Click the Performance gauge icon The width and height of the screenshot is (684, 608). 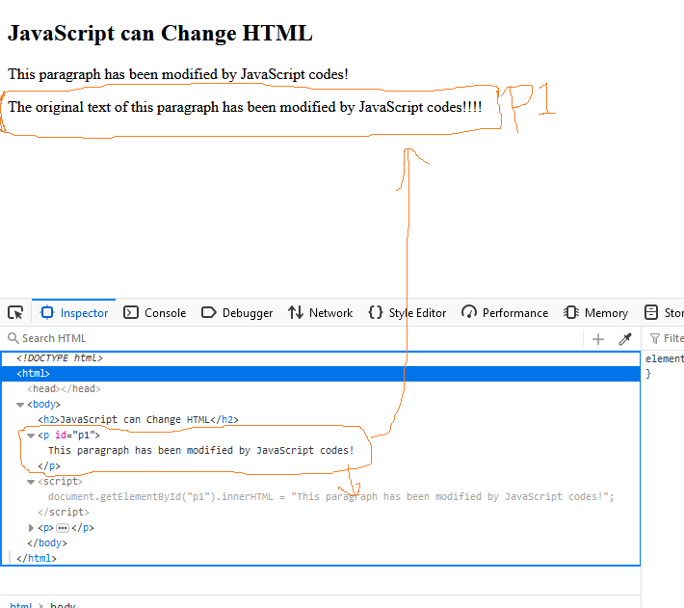pyautogui.click(x=469, y=312)
